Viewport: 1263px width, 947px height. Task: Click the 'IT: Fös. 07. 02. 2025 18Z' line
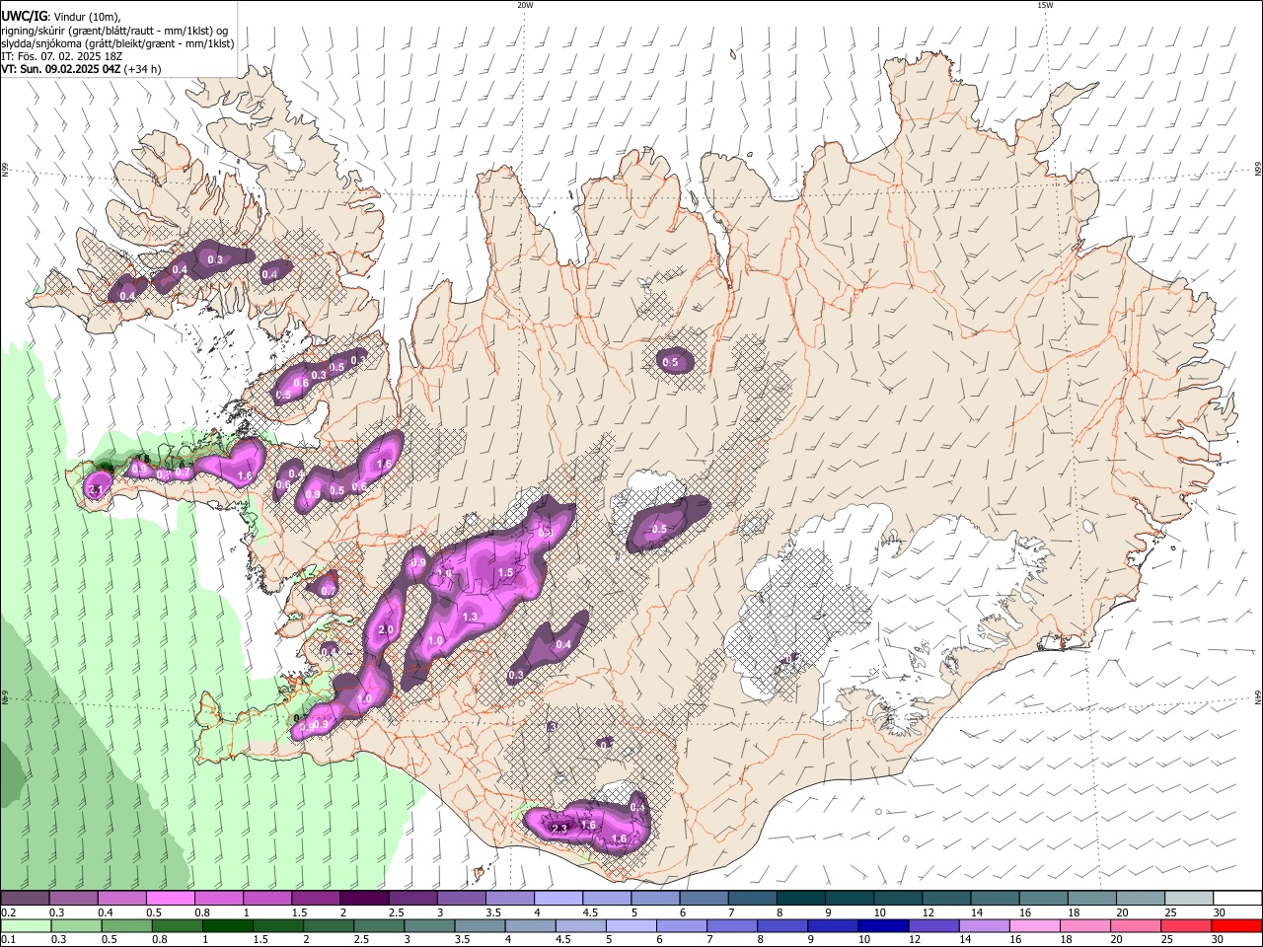click(61, 56)
